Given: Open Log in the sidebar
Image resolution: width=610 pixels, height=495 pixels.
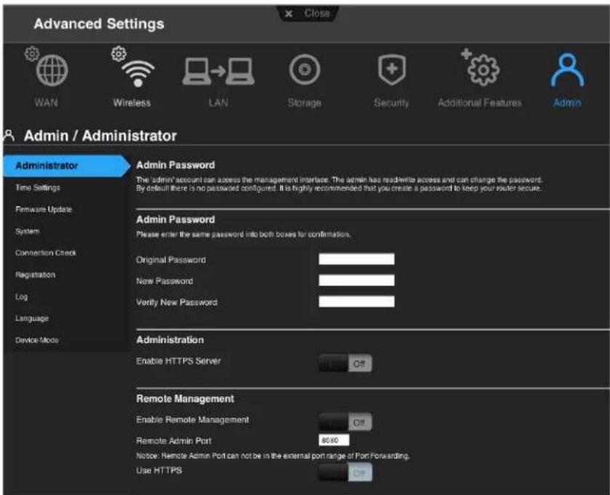Looking at the screenshot, I should pos(21,297).
